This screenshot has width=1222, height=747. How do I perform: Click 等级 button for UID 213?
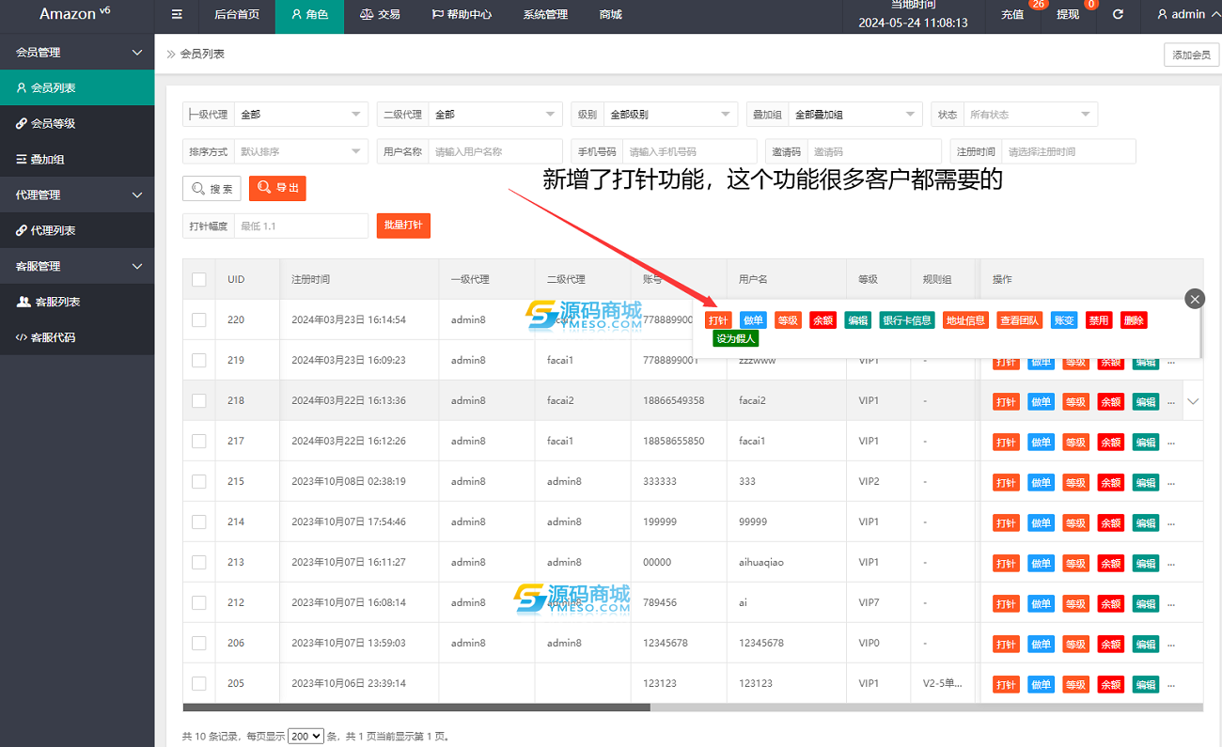coord(1075,564)
